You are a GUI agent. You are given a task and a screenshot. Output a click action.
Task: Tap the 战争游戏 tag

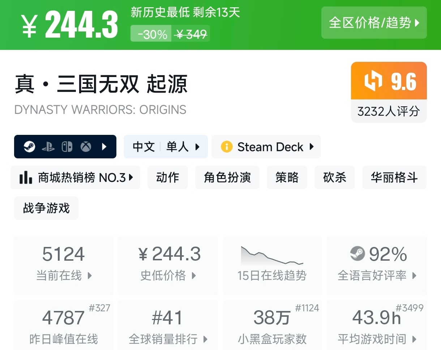[x=46, y=208]
